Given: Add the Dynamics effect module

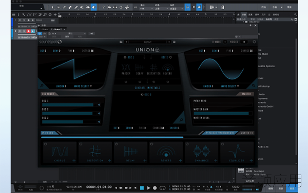Looking at the screenshot, I should pyautogui.click(x=216, y=161).
